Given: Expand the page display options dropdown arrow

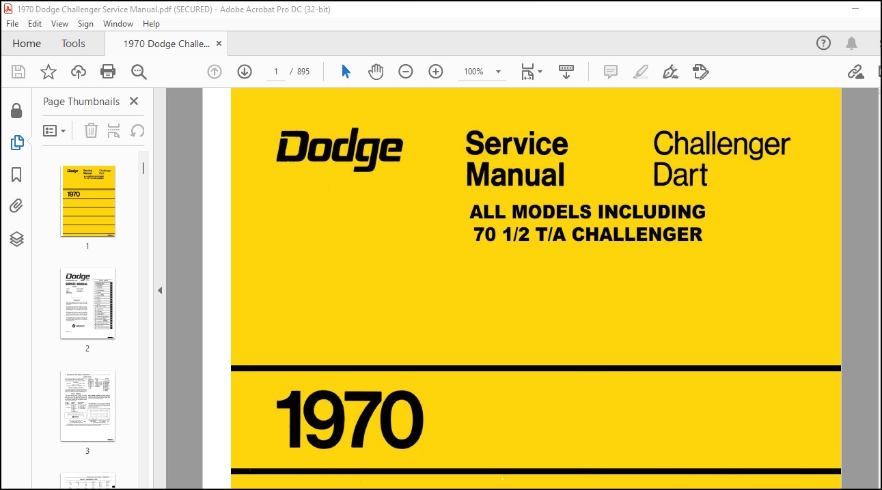Looking at the screenshot, I should point(540,72).
